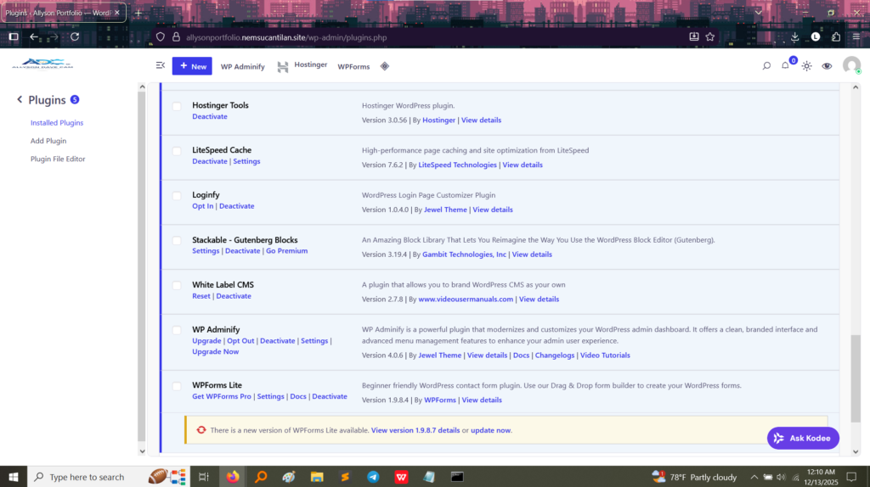Select the LiteSpeed Cache plugin checkbox
870x487 pixels.
pos(177,151)
